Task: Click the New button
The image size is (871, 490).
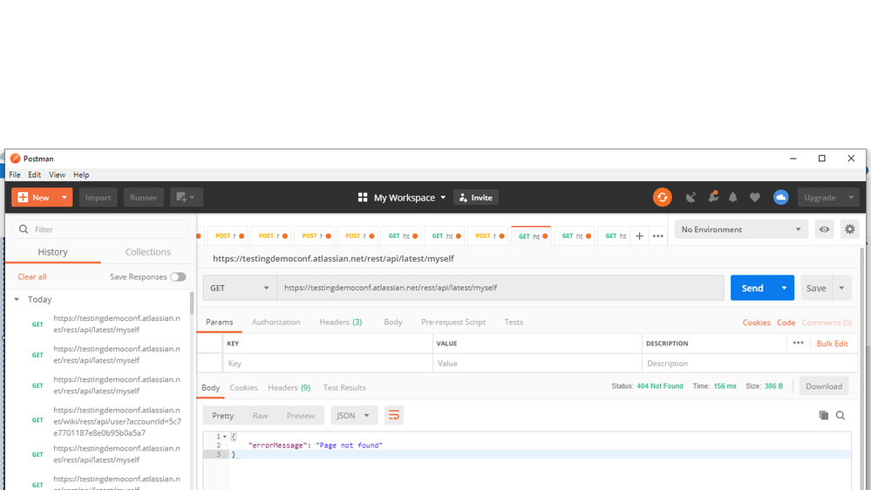Action: pyautogui.click(x=35, y=197)
